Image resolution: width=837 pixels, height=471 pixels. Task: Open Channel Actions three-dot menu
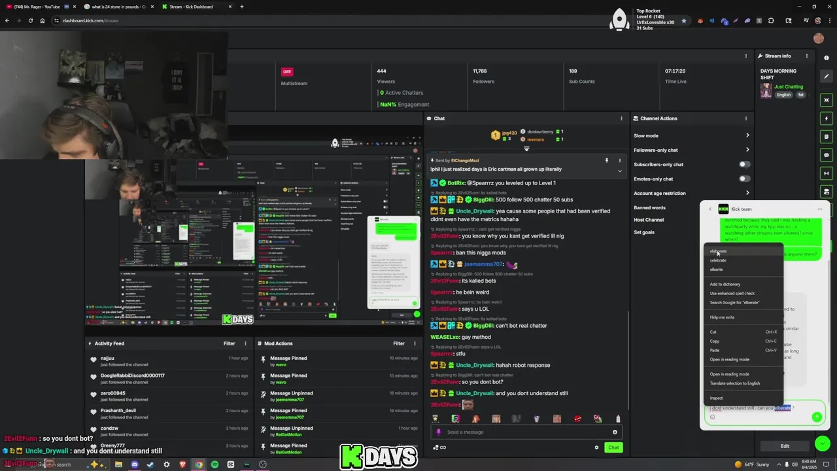745,118
